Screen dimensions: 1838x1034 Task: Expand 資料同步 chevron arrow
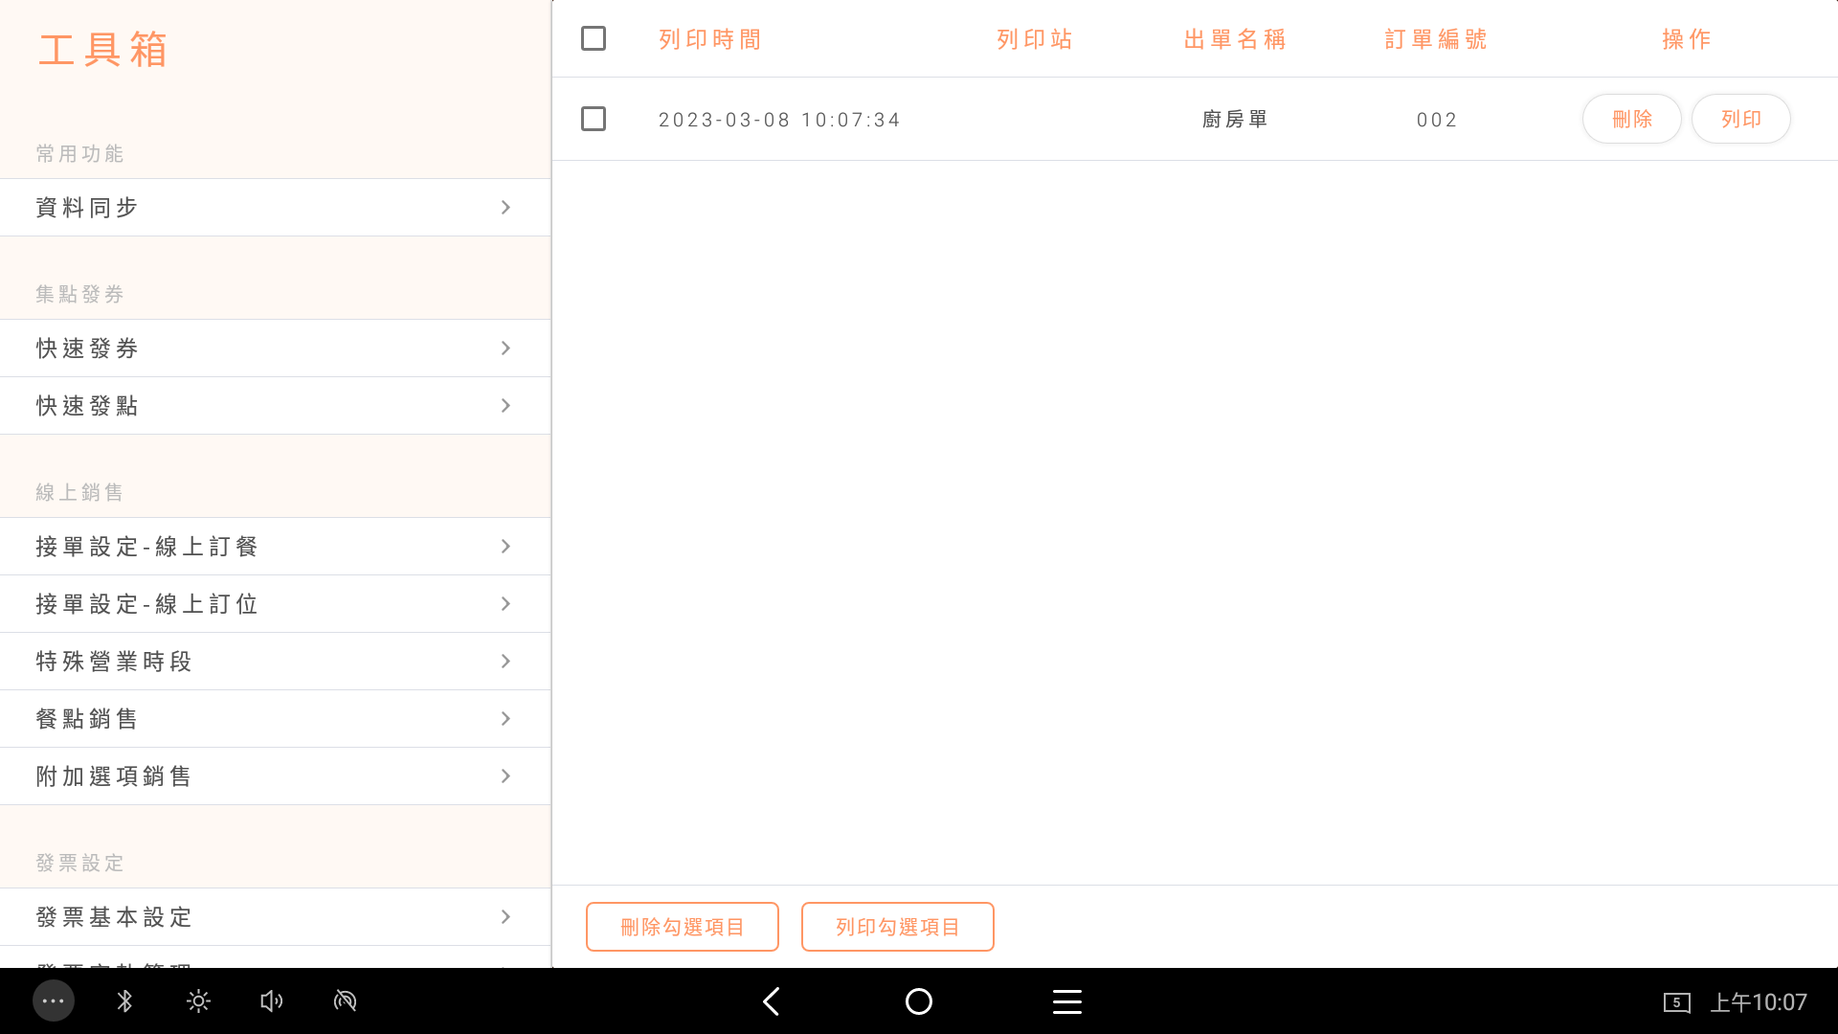pyautogui.click(x=505, y=208)
